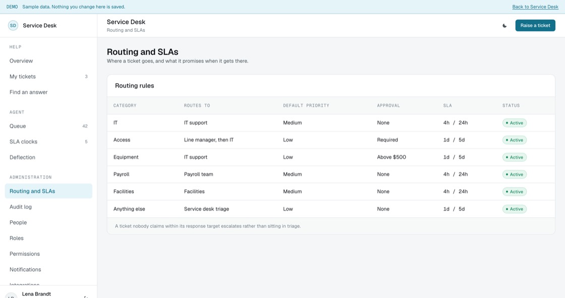Click the Payroll team route cell

pyautogui.click(x=199, y=174)
